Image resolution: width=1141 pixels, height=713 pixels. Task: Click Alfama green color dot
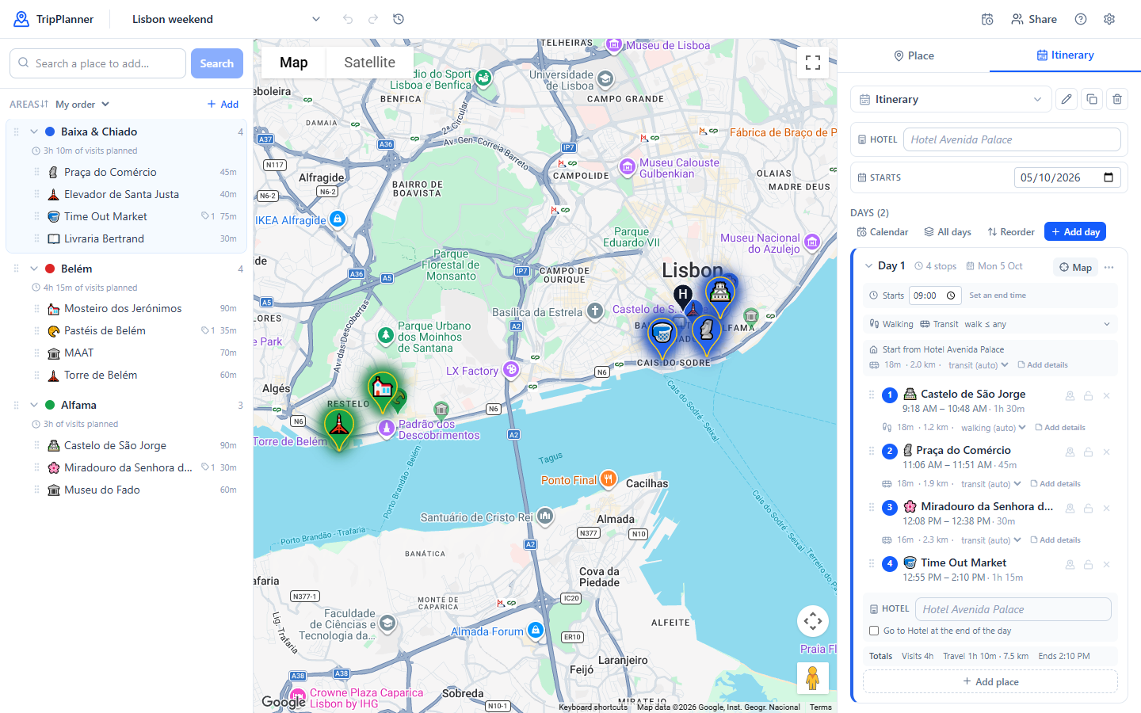(x=50, y=405)
